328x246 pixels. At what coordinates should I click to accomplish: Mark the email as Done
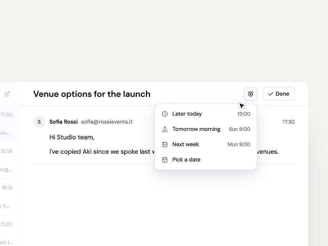(x=278, y=94)
